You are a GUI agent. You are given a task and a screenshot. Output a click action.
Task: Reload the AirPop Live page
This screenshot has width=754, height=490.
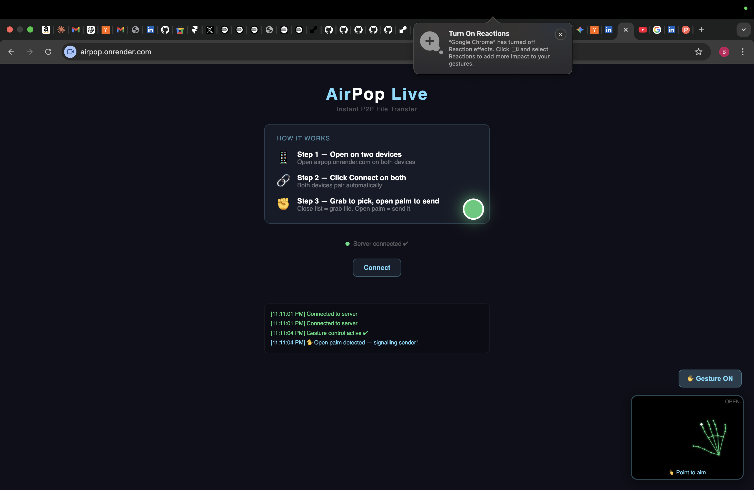[x=48, y=52]
